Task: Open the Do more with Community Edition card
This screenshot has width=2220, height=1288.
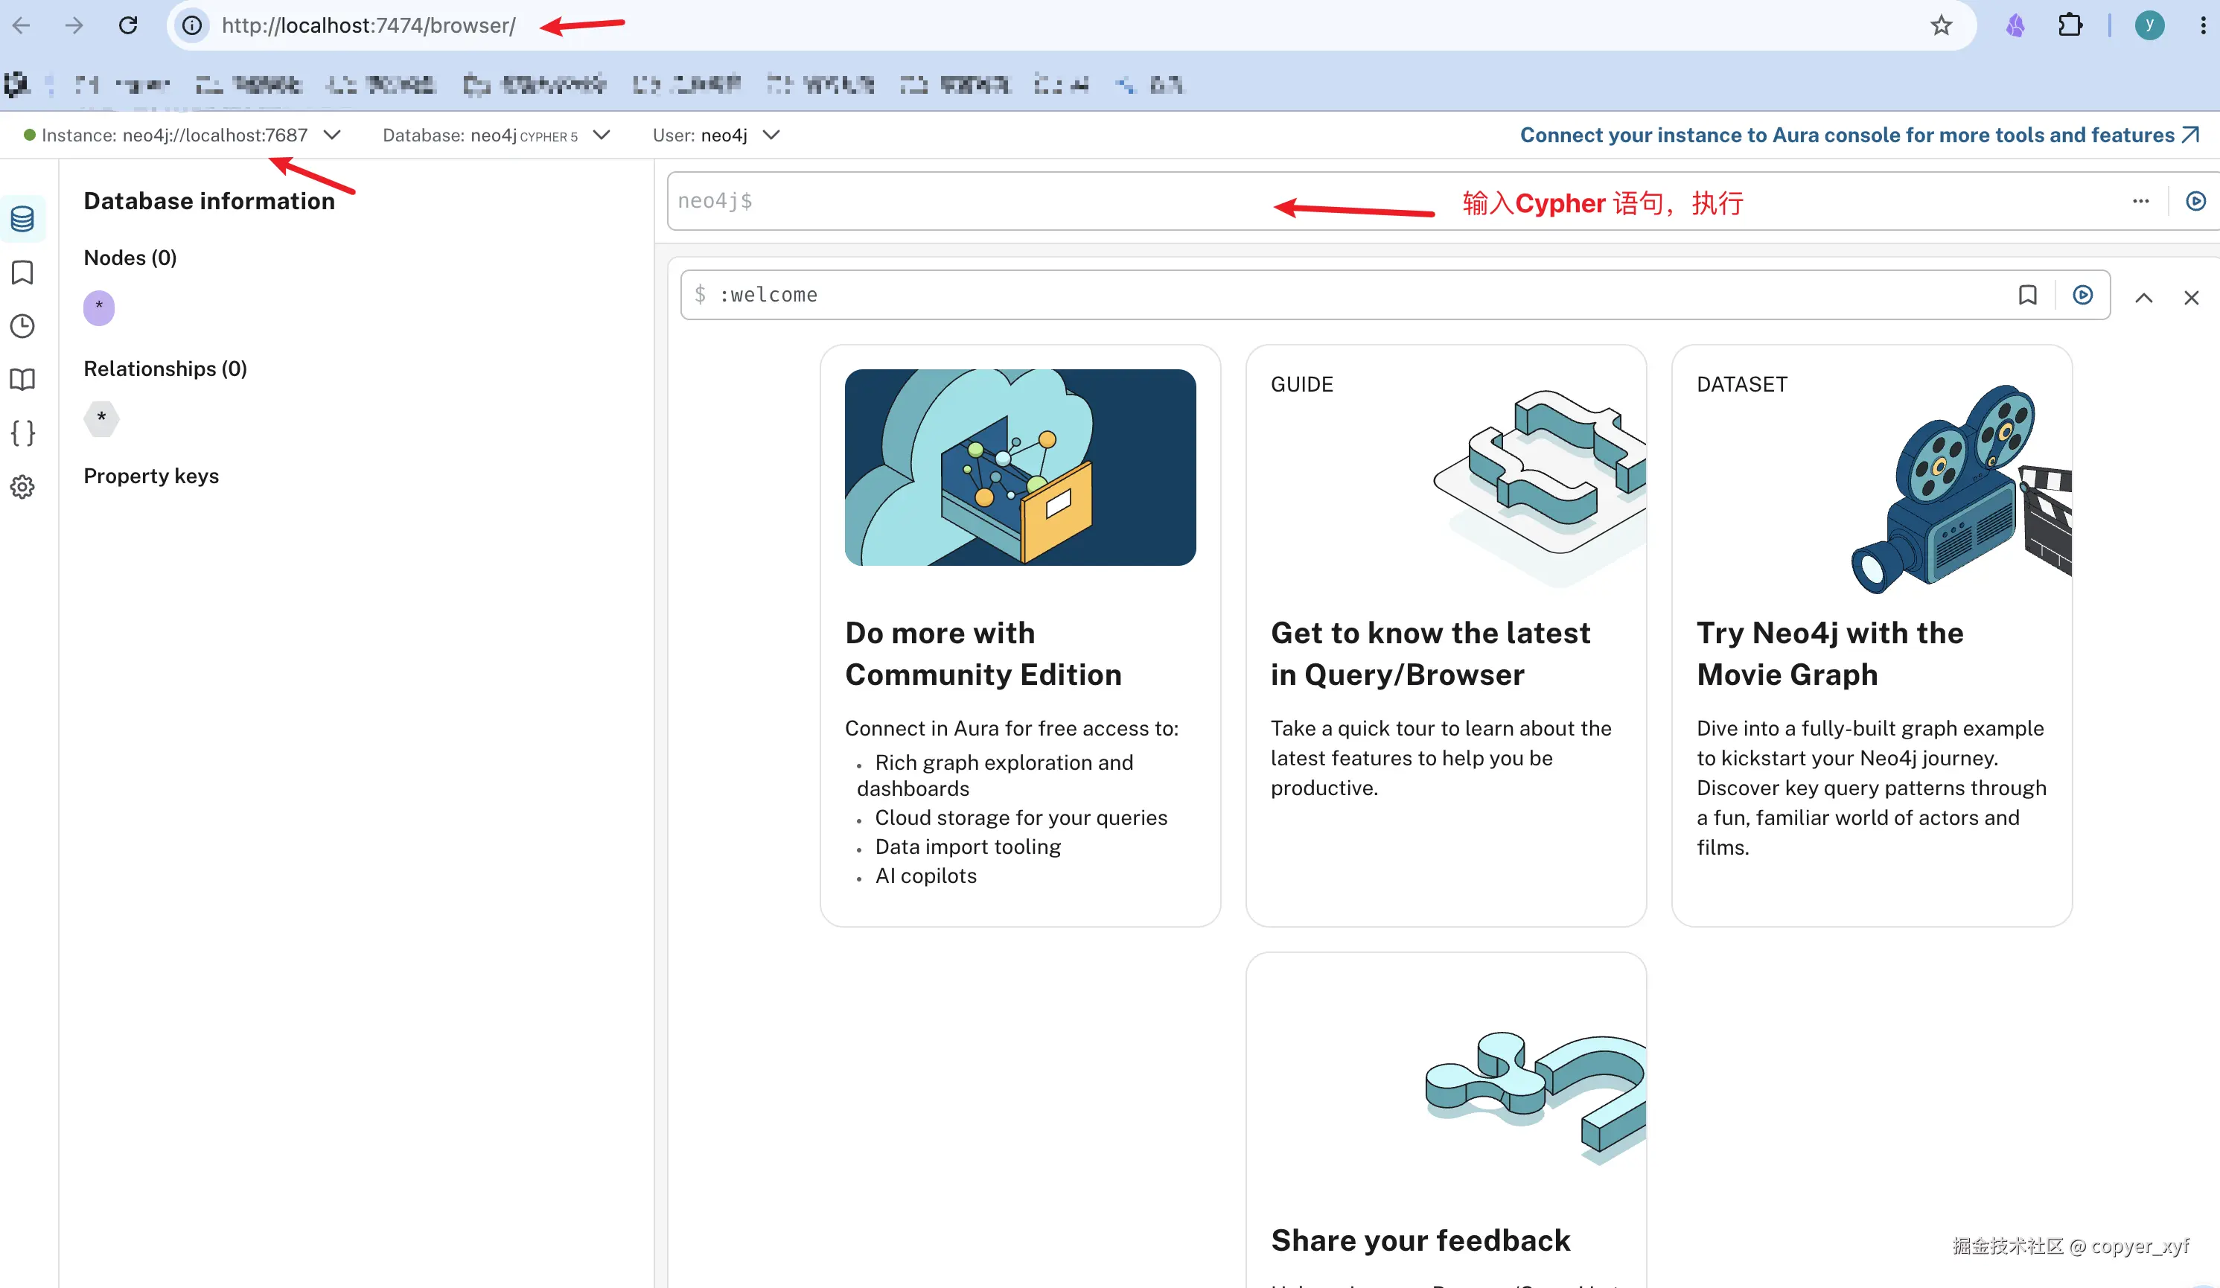Action: 1020,635
